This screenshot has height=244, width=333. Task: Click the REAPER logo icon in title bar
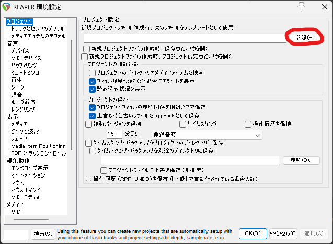6,7
